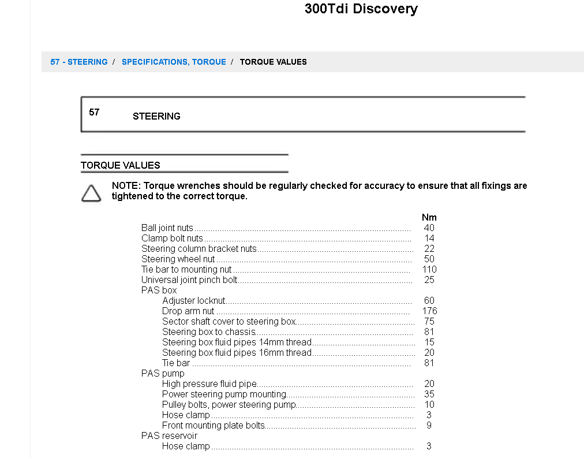Select Sector shaft cover to steering box label
The width and height of the screenshot is (584, 458).
tap(229, 322)
